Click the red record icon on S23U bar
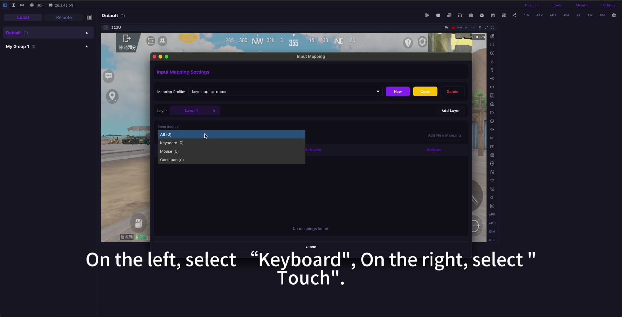The width and height of the screenshot is (622, 317). [x=453, y=28]
